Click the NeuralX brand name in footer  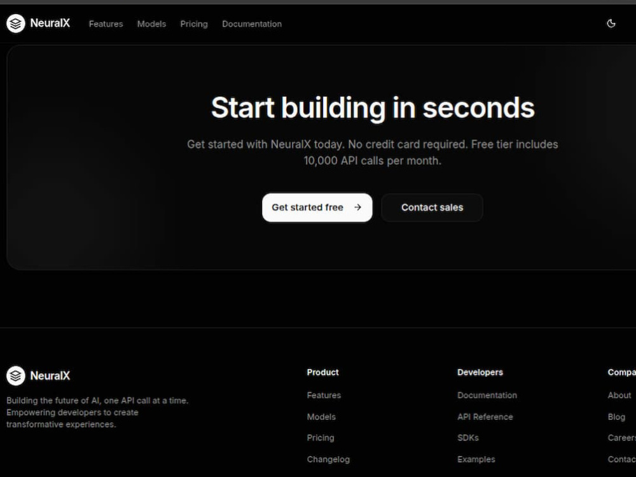pos(50,376)
